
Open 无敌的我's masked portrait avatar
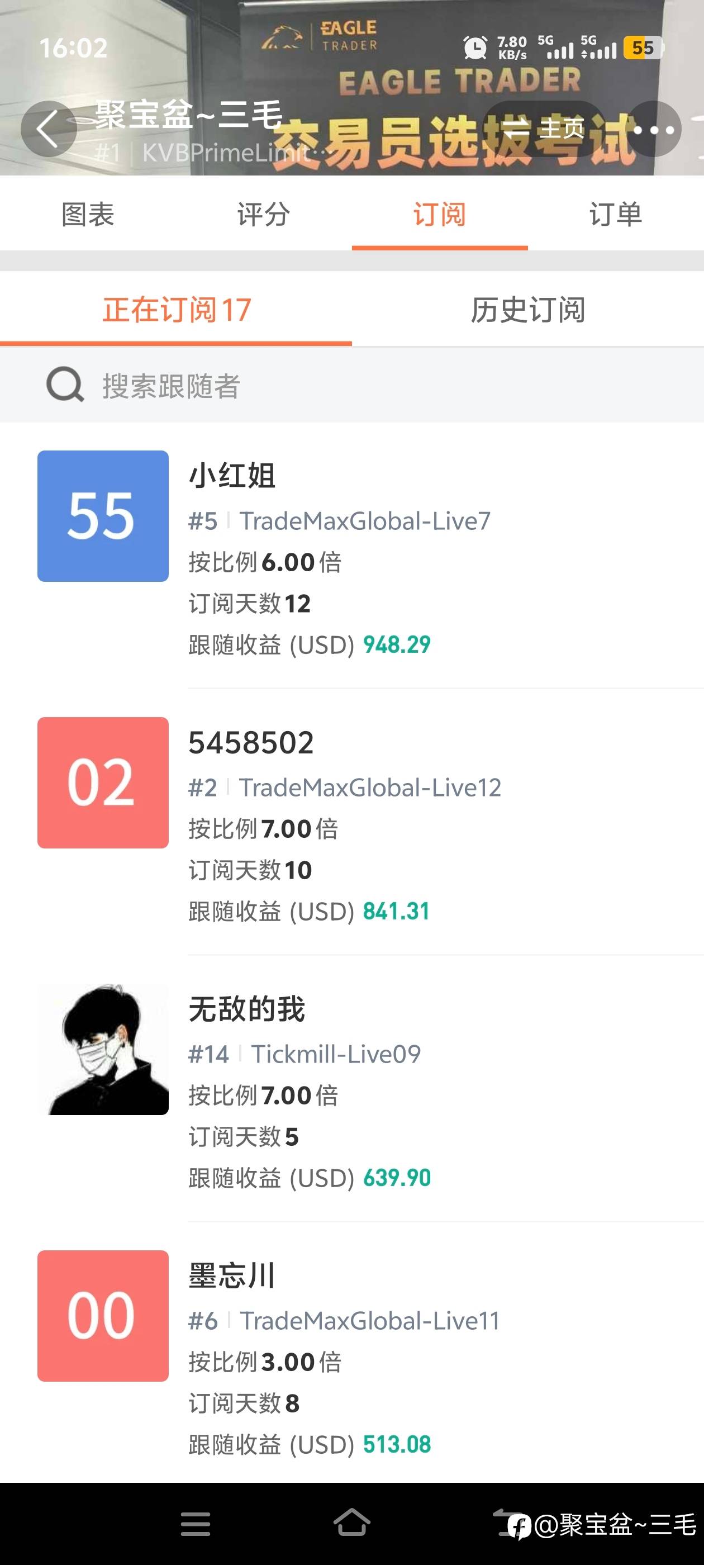(103, 1049)
